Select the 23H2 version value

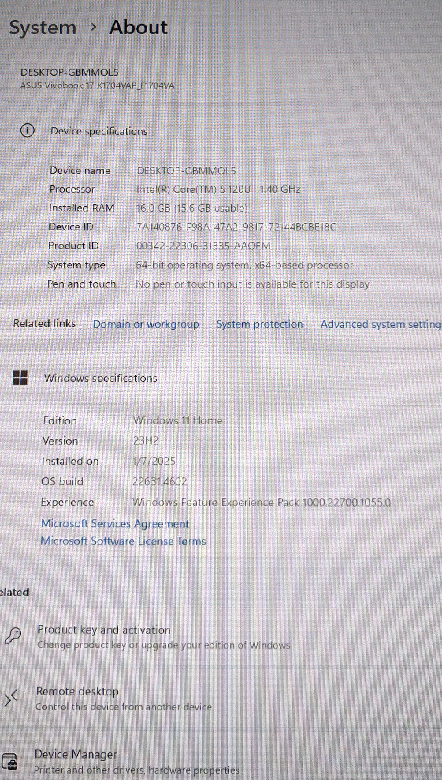pyautogui.click(x=146, y=441)
